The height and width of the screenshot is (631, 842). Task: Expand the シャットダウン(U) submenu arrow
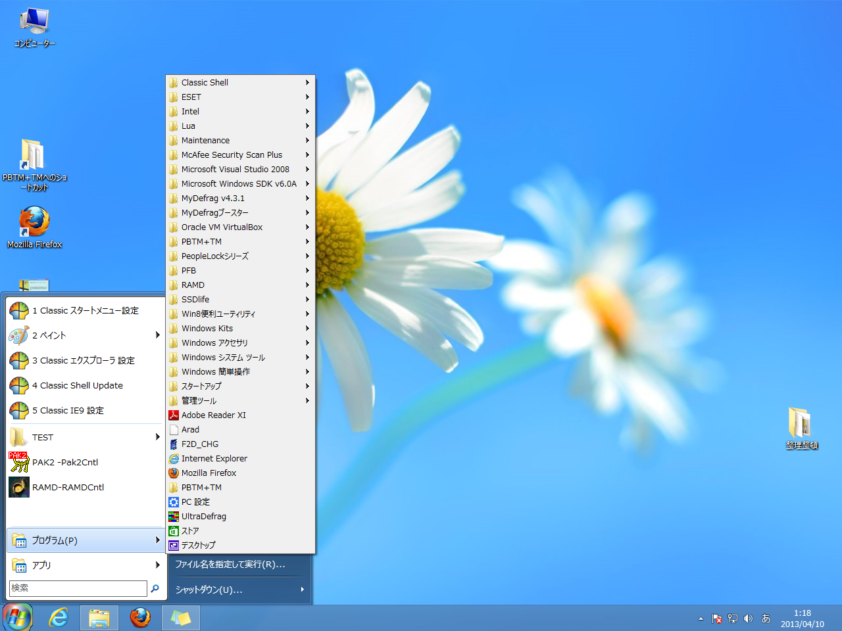click(x=302, y=590)
